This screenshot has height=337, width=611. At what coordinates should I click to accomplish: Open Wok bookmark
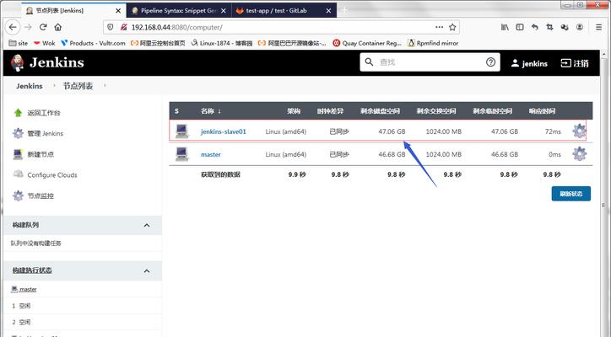[44, 43]
